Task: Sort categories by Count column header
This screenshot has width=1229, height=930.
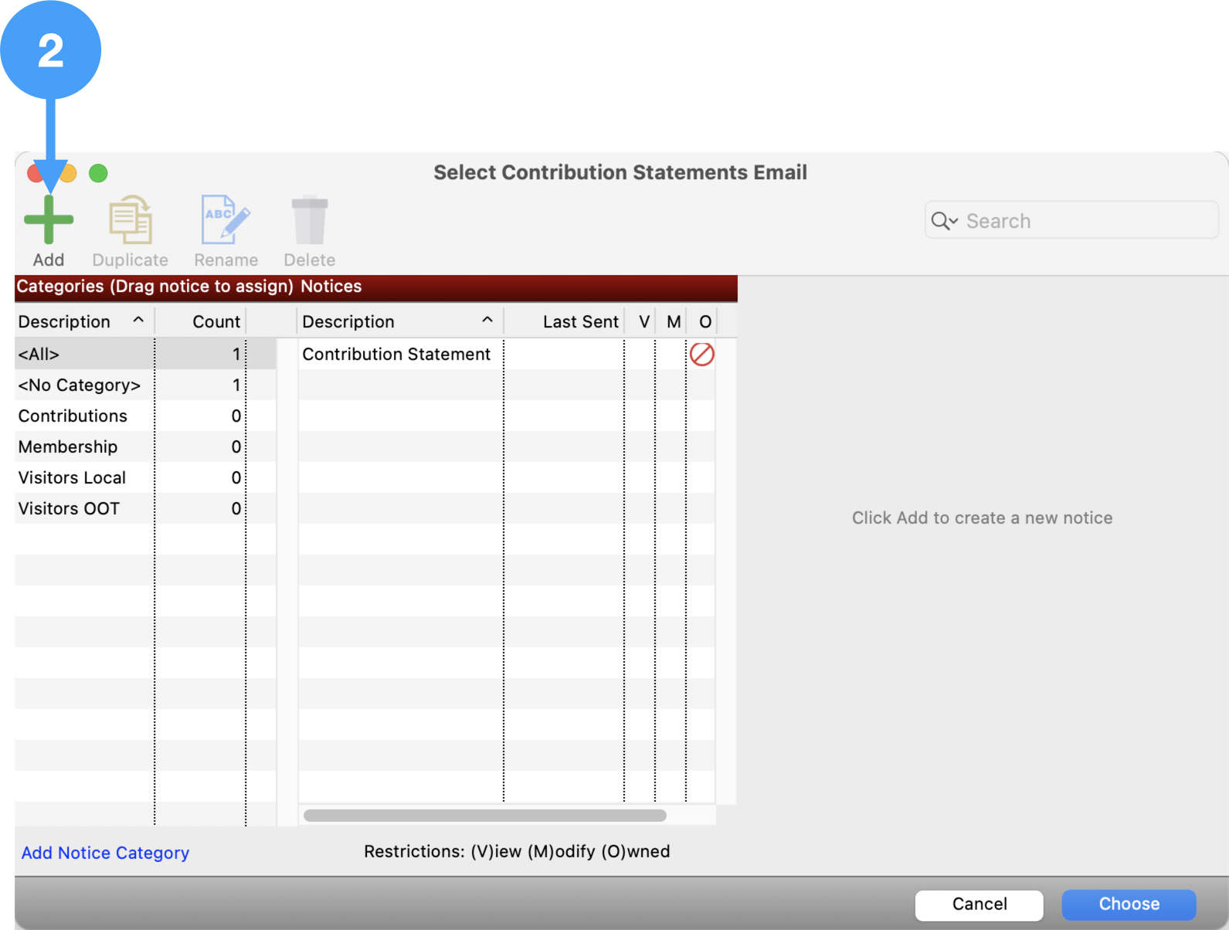Action: click(201, 321)
